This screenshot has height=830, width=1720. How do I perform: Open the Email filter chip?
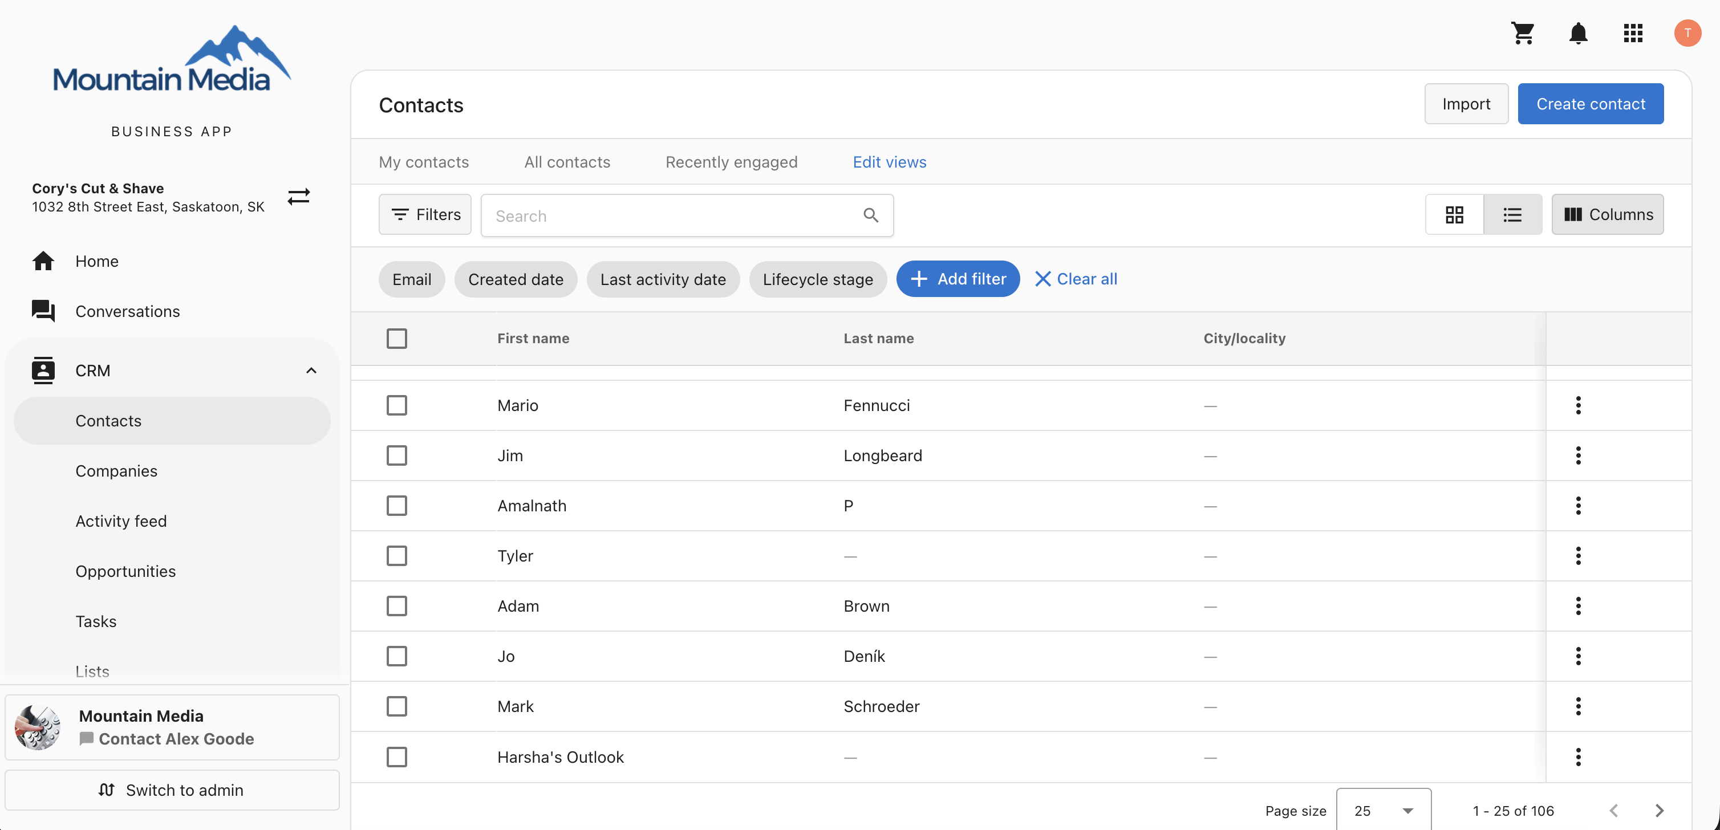[411, 279]
